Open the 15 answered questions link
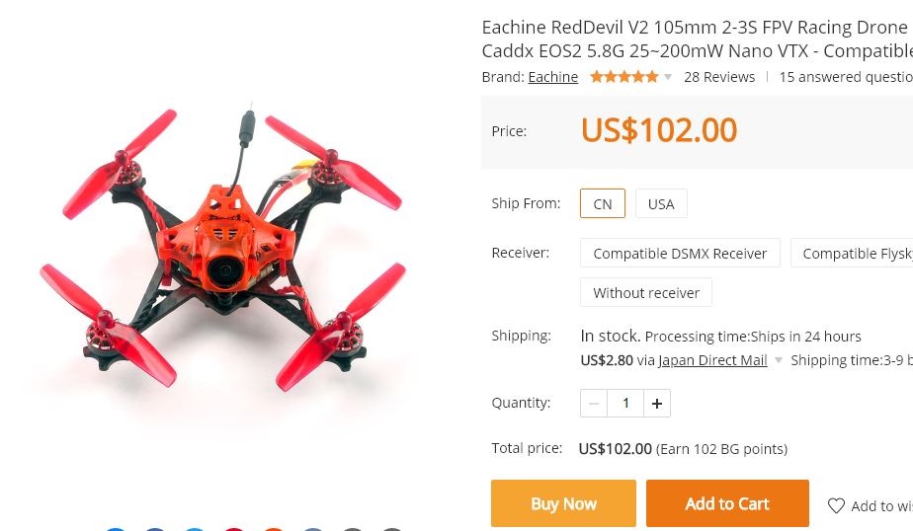913x531 pixels. (x=846, y=77)
